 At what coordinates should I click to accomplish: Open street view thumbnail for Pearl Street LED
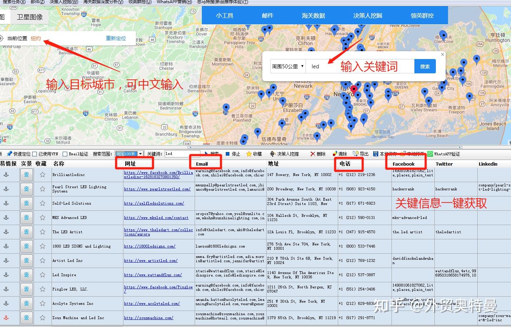(x=26, y=189)
